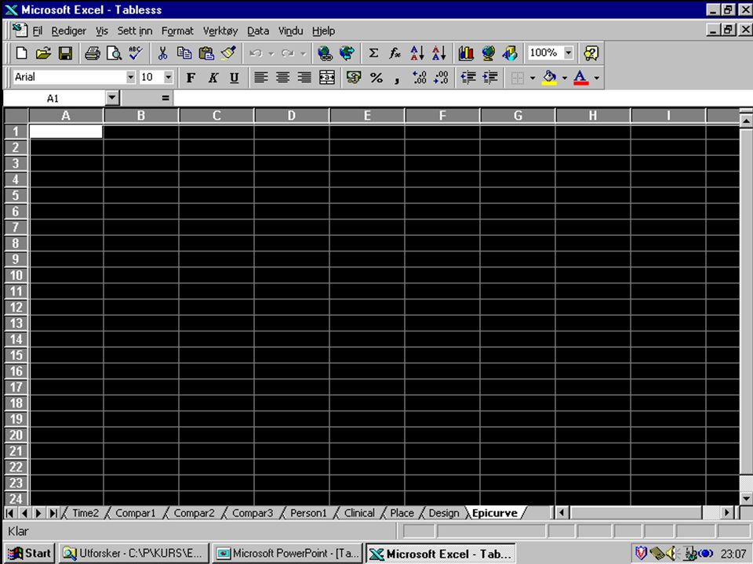The height and width of the screenshot is (564, 753).
Task: Sort descending Z to A
Action: tap(439, 52)
